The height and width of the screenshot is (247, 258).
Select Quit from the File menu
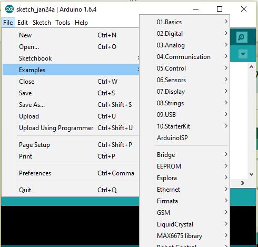point(71,190)
